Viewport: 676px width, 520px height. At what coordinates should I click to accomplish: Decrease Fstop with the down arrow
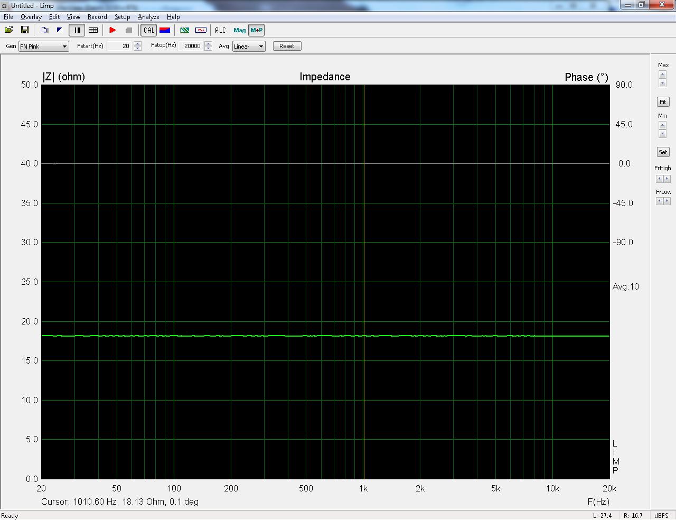(x=208, y=49)
